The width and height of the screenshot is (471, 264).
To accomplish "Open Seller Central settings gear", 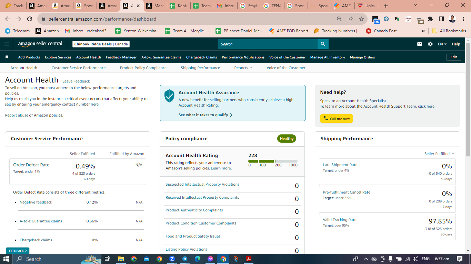I will 430,44.
